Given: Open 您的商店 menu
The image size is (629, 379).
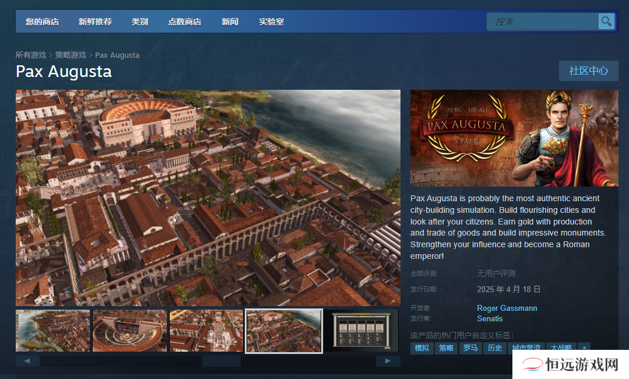Looking at the screenshot, I should click(42, 22).
